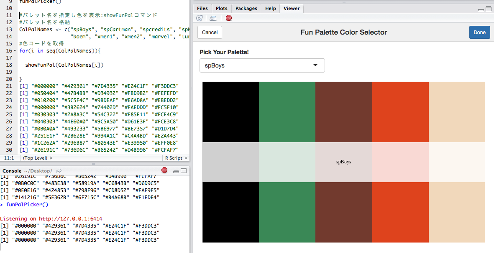Image resolution: width=494 pixels, height=253 pixels.
Task: Switch to the Packages tab
Action: pos(246,8)
